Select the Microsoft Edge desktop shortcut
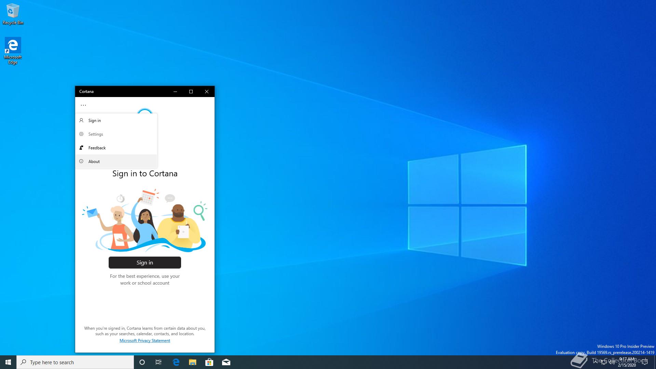This screenshot has width=656, height=369. coord(13,51)
